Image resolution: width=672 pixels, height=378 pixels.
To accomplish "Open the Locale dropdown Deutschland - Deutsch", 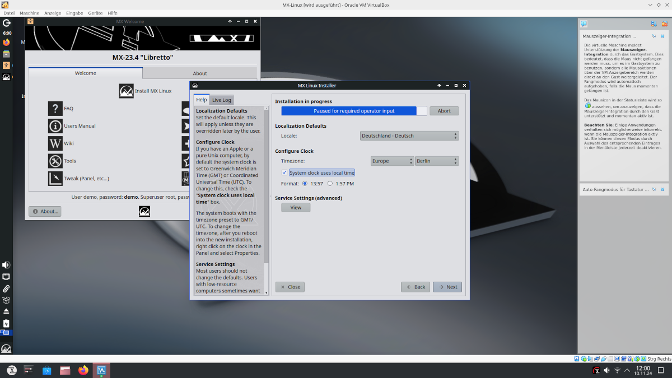I will (x=409, y=136).
